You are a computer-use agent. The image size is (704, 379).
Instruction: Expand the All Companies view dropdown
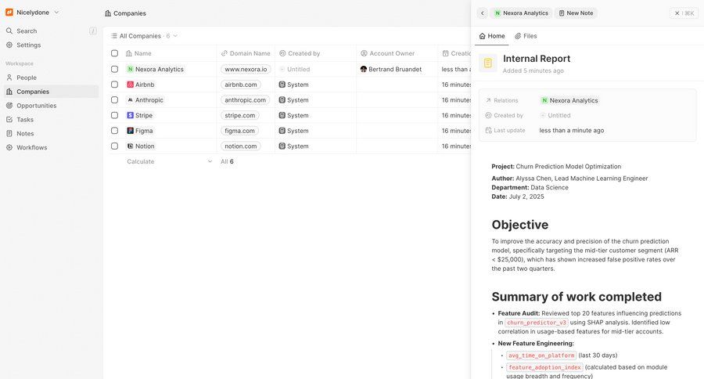click(144, 36)
